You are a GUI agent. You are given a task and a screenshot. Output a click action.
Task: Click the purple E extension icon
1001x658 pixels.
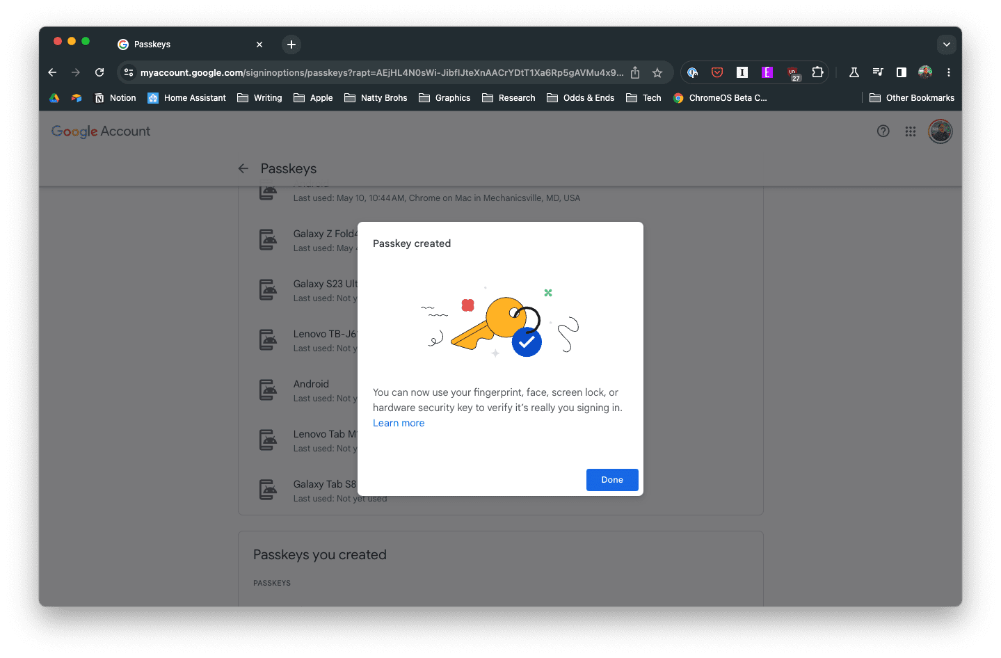767,72
